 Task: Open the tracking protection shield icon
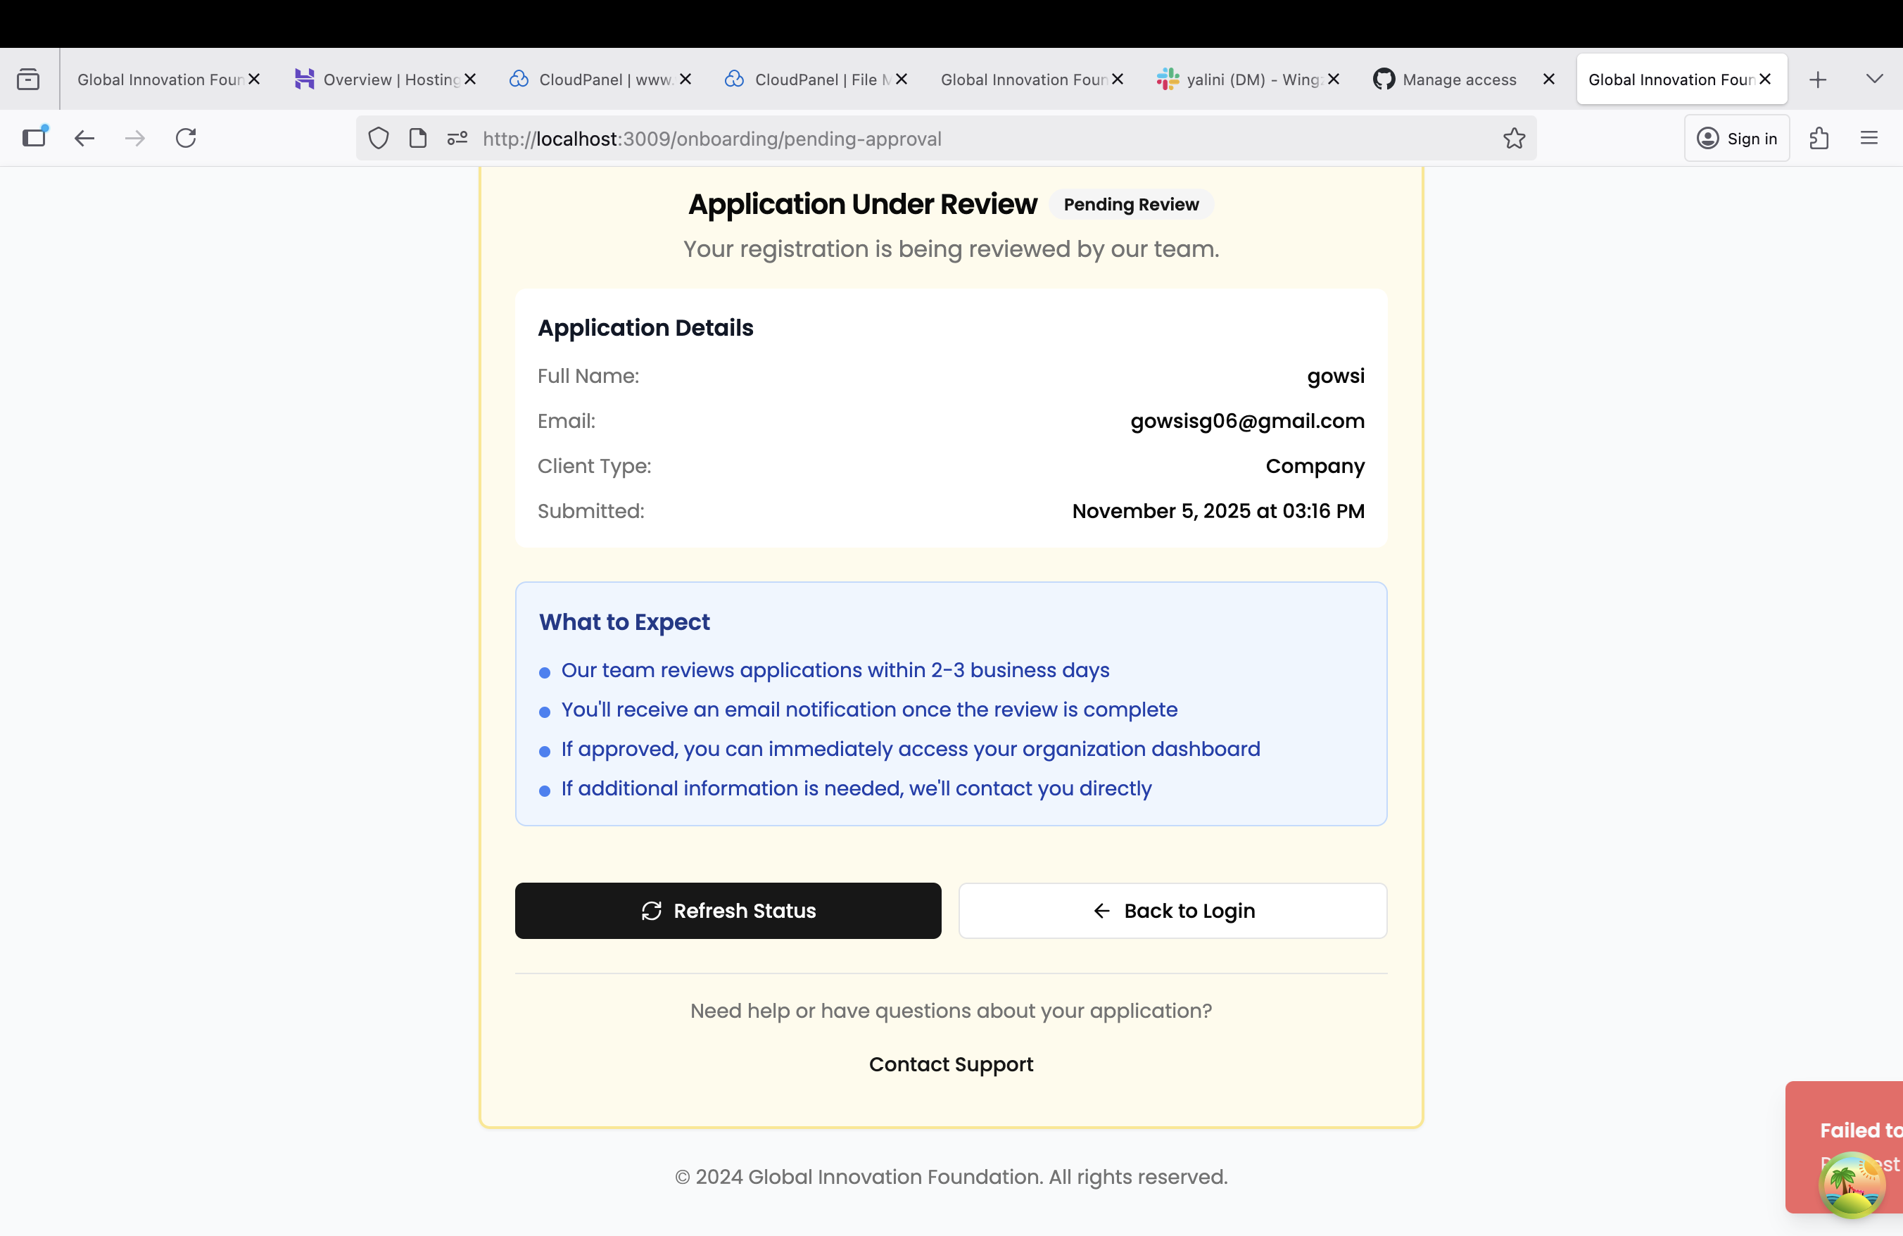(x=378, y=138)
